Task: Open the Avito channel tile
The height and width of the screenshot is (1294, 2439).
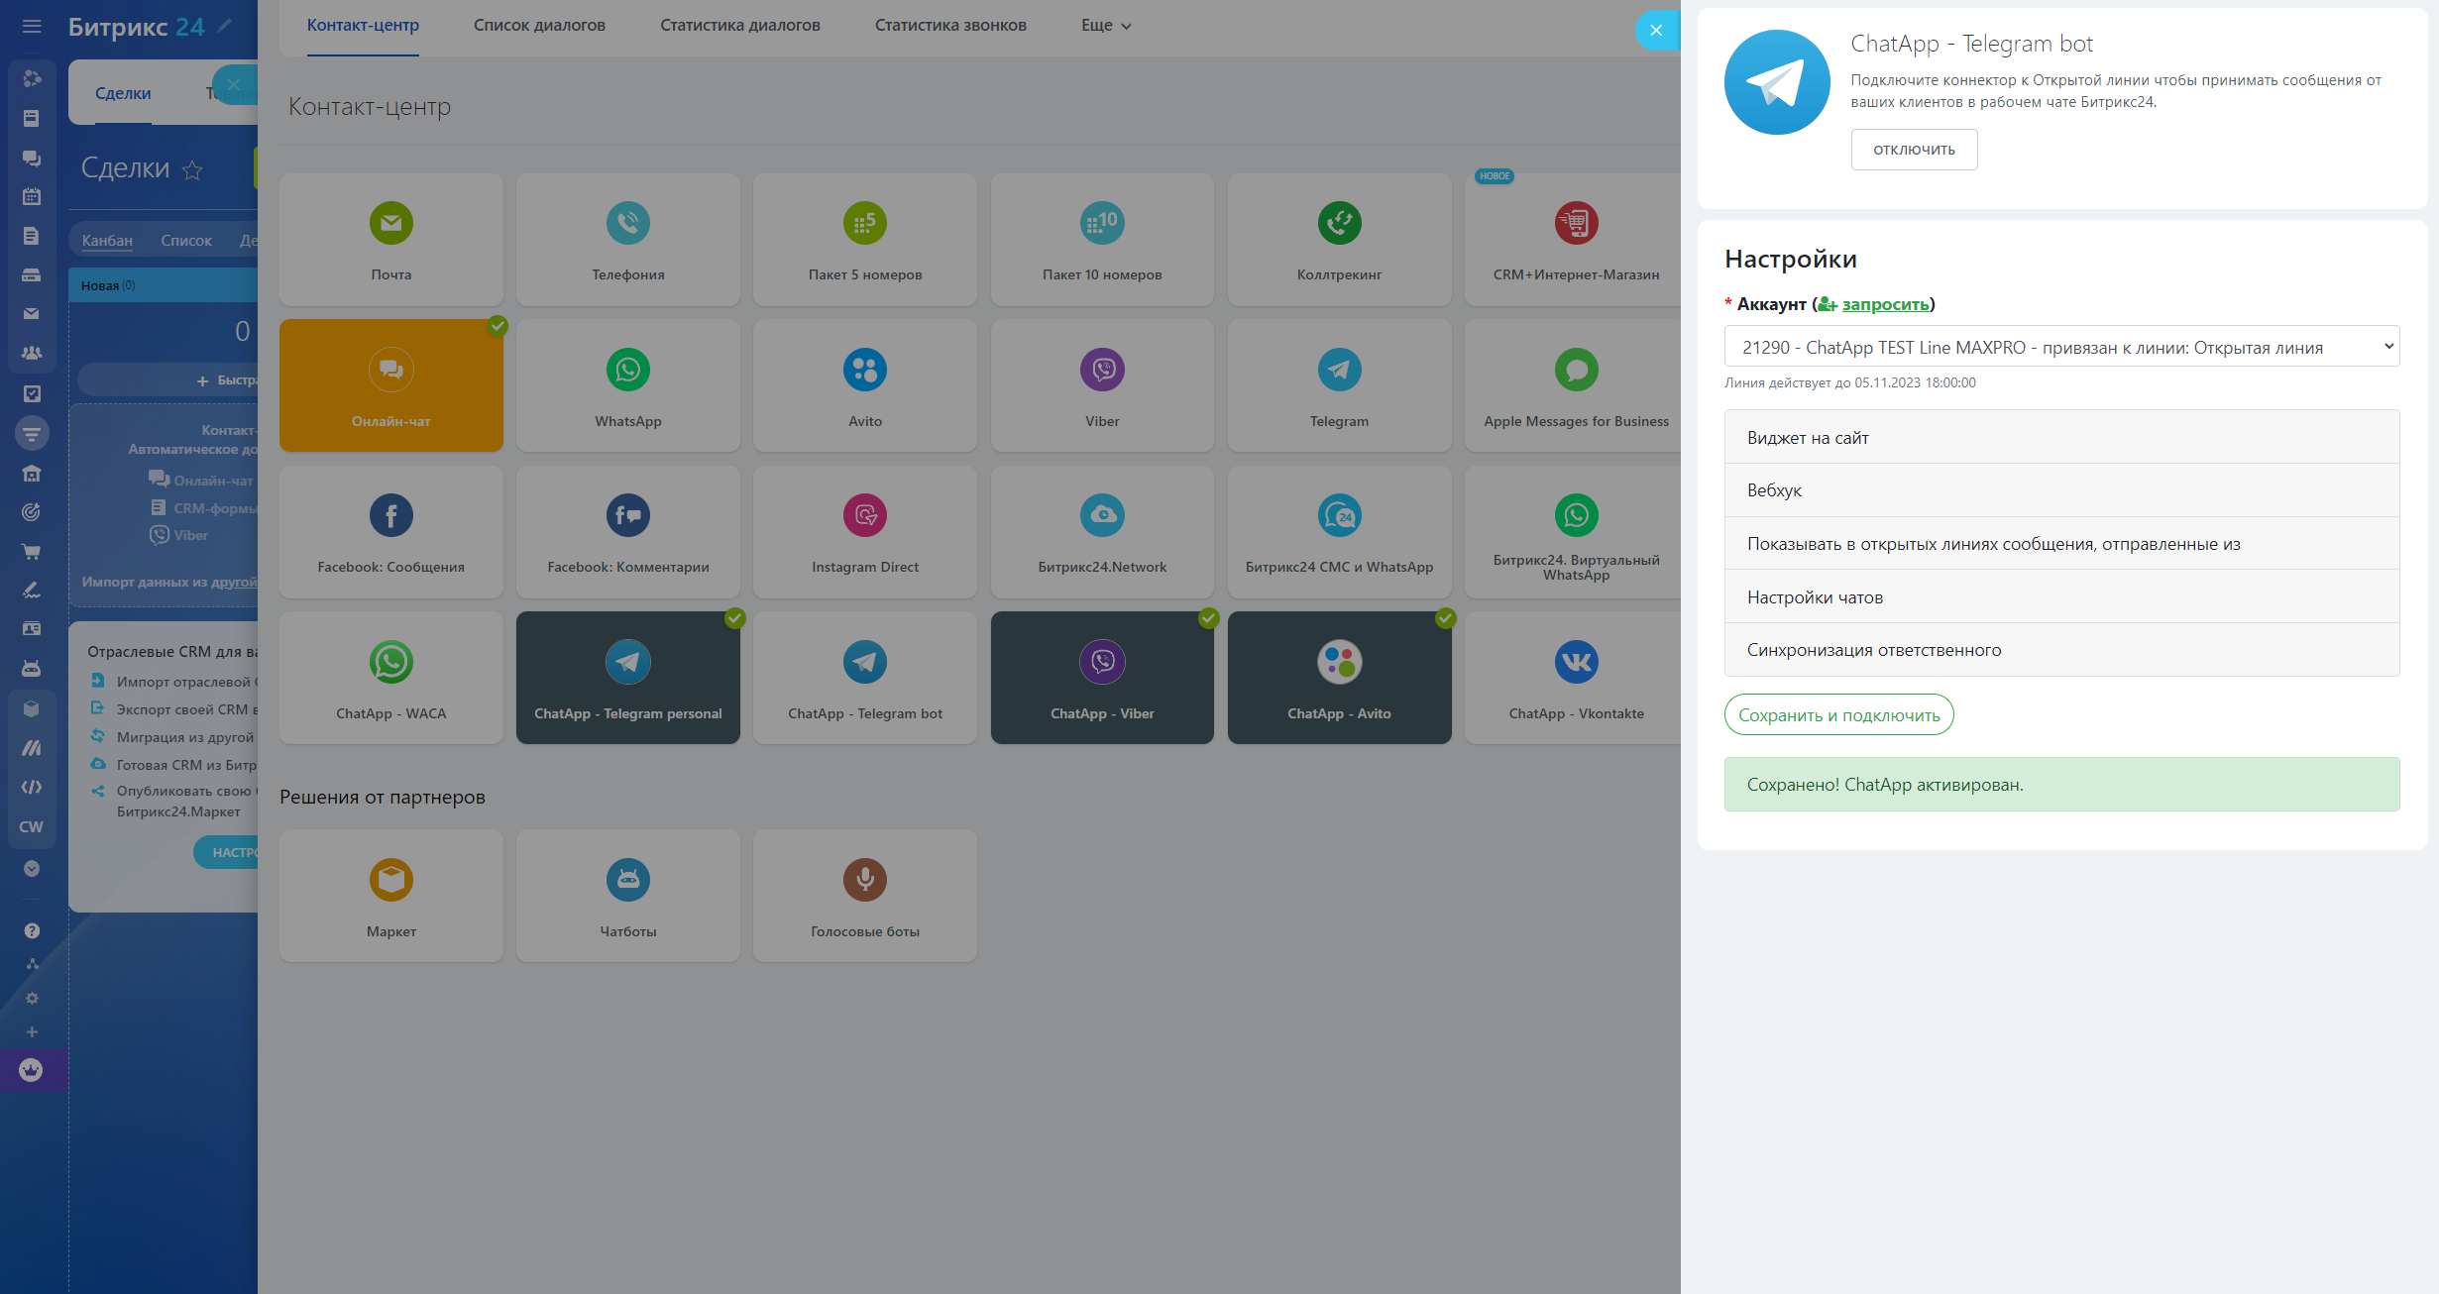Action: (864, 386)
